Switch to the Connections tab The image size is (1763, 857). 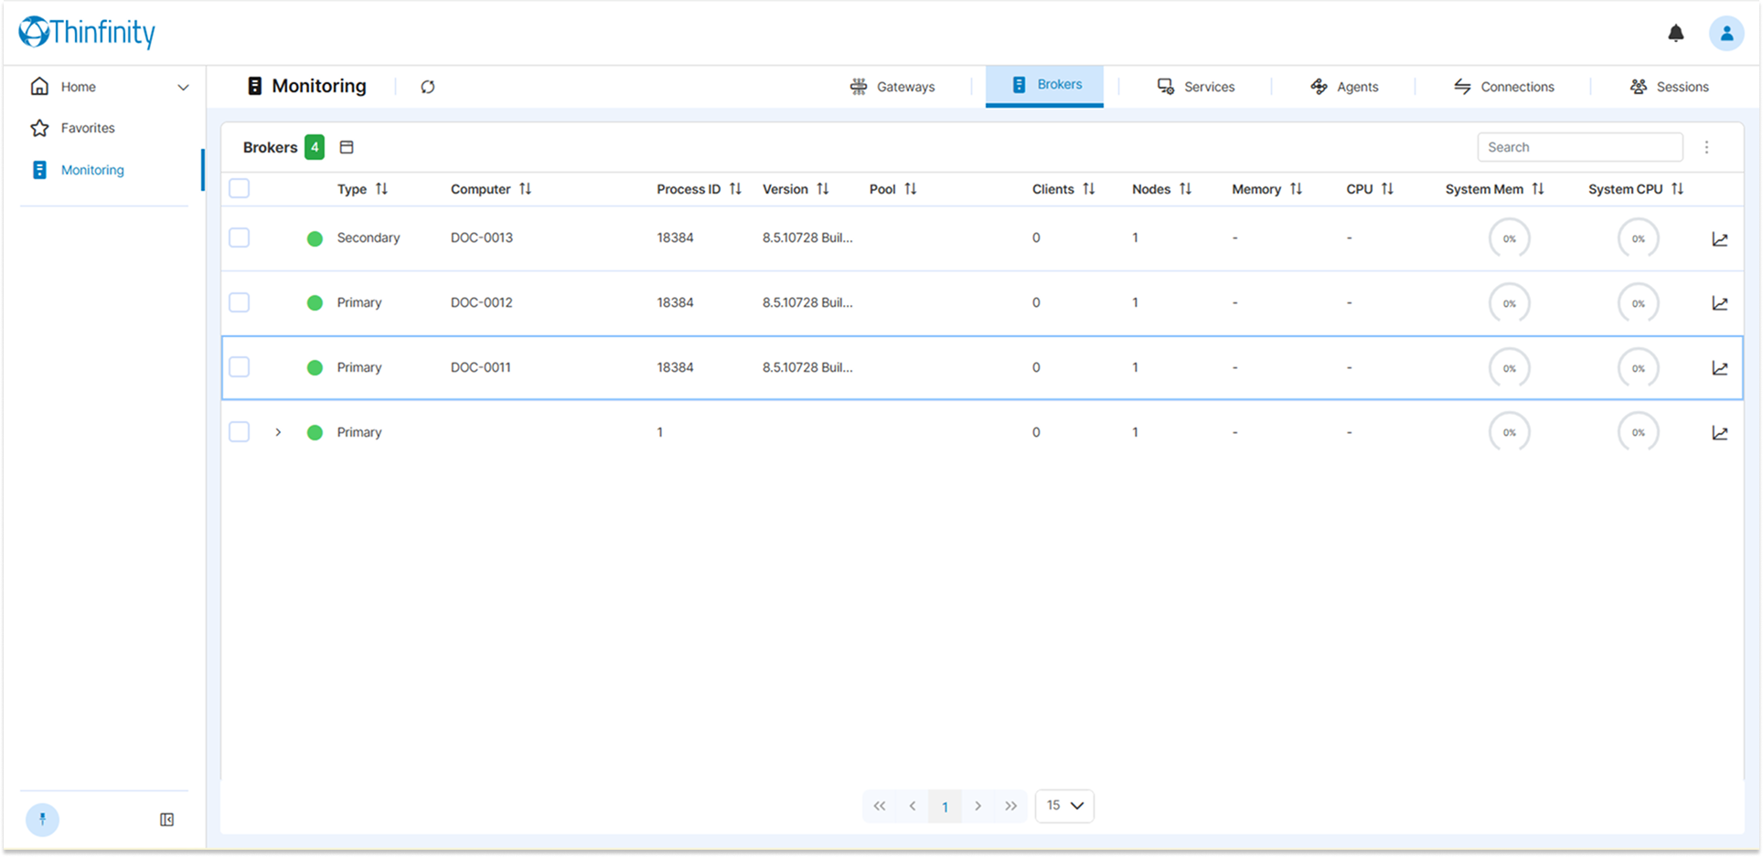[x=1504, y=87]
